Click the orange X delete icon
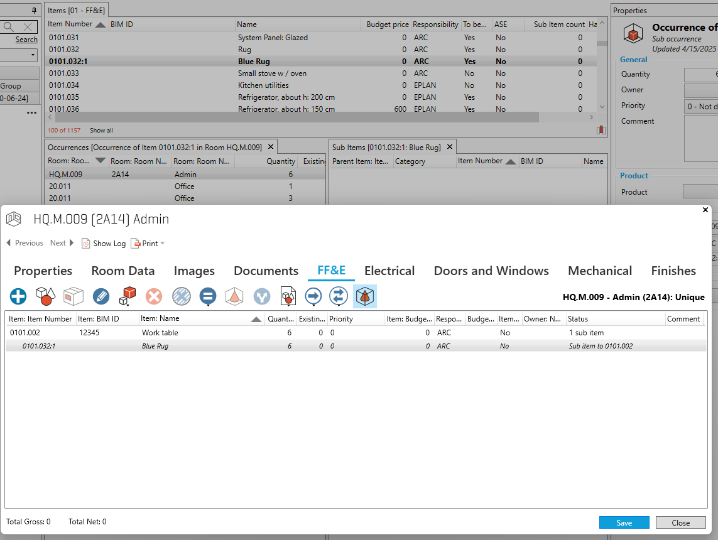Image resolution: width=718 pixels, height=540 pixels. tap(154, 296)
